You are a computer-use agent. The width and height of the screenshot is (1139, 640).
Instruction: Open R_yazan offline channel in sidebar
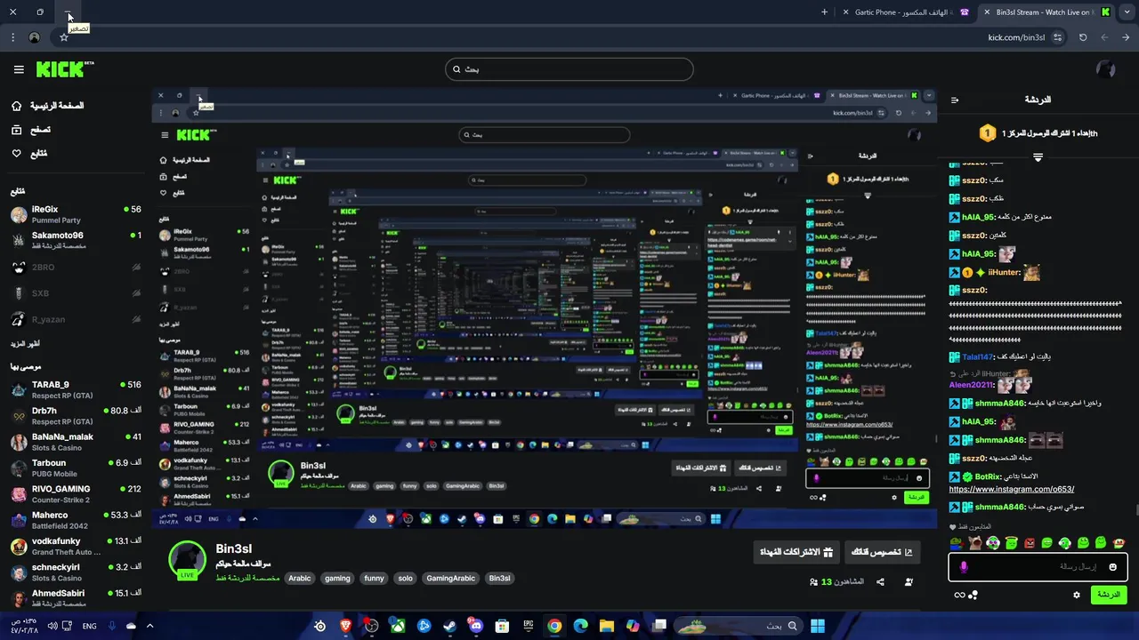click(x=75, y=319)
